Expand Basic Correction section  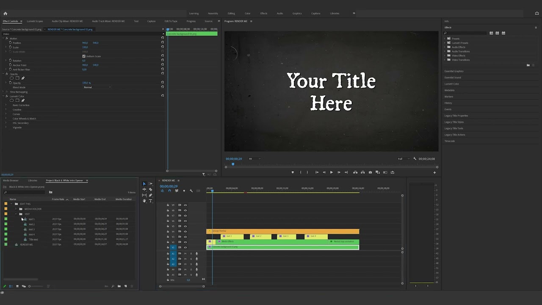6,105
